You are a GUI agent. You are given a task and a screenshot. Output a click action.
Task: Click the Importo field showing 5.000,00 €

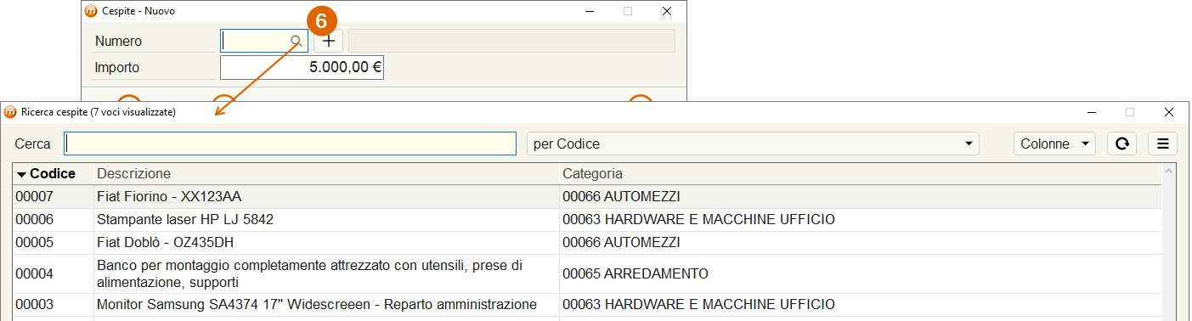coord(302,68)
